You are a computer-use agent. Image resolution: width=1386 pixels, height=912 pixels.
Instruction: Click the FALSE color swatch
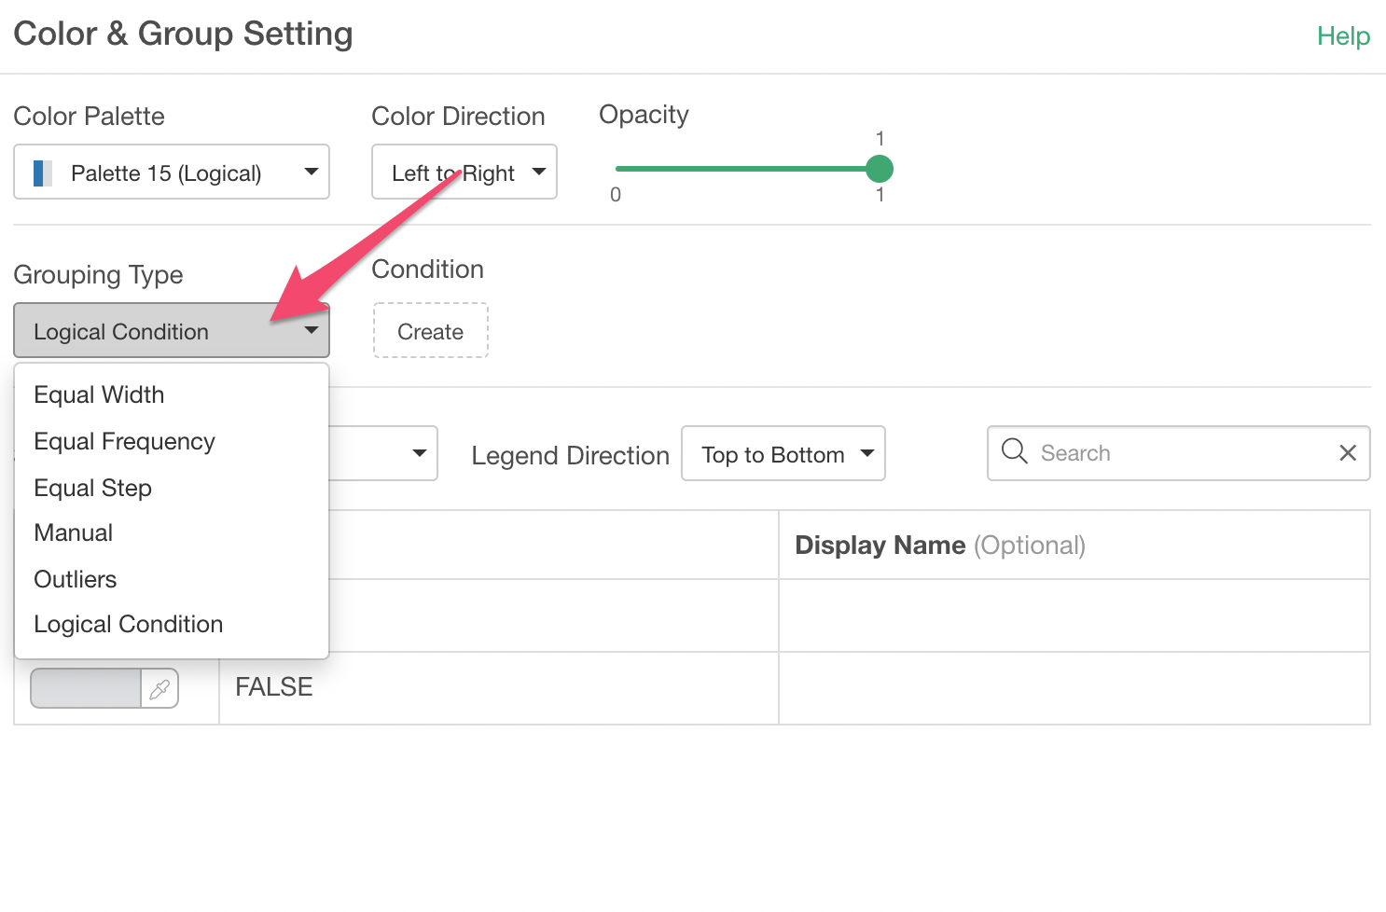click(86, 689)
